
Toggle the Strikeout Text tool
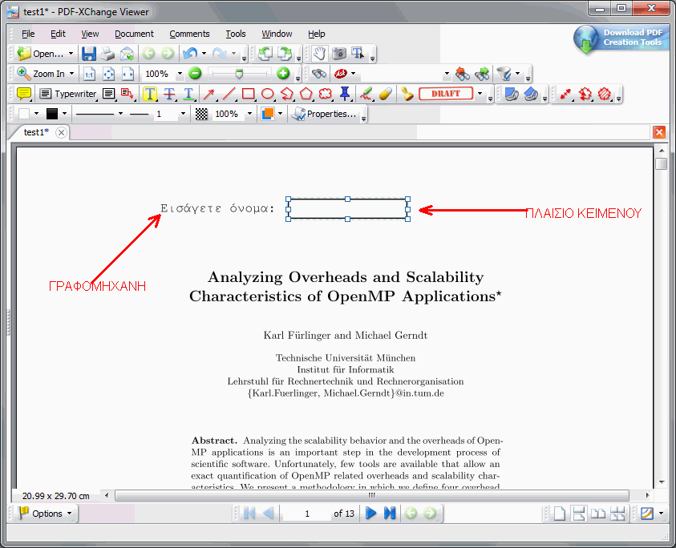[x=169, y=94]
